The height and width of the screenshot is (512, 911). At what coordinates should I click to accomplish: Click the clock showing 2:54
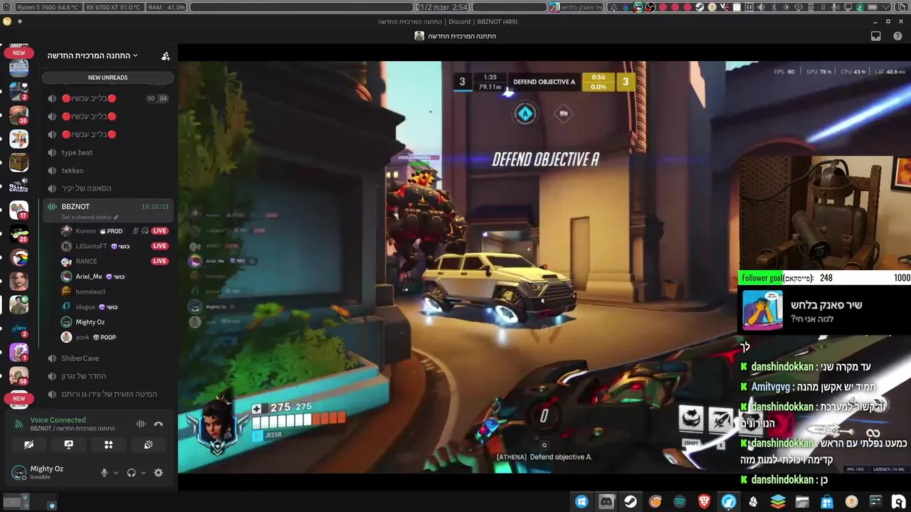coord(441,7)
